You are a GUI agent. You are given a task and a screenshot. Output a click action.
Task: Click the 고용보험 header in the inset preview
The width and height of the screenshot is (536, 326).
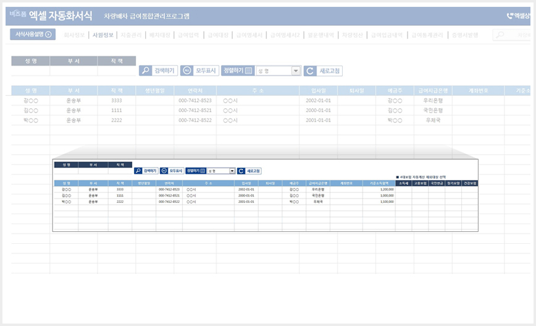pyautogui.click(x=420, y=183)
